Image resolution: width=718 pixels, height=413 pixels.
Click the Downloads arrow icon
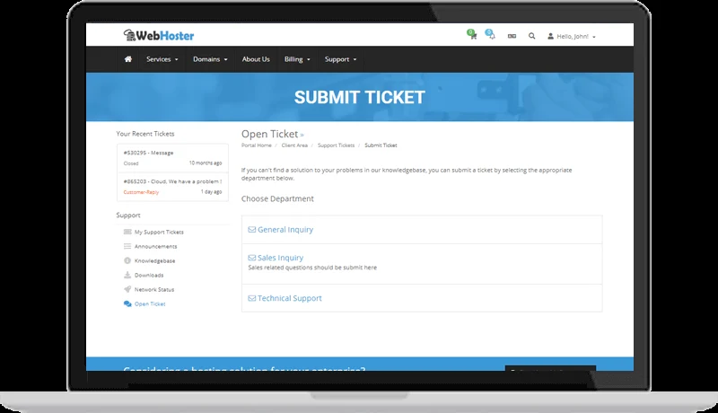(127, 275)
